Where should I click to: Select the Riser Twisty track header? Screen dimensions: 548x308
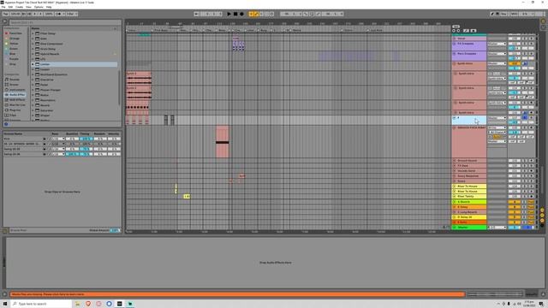[468, 197]
